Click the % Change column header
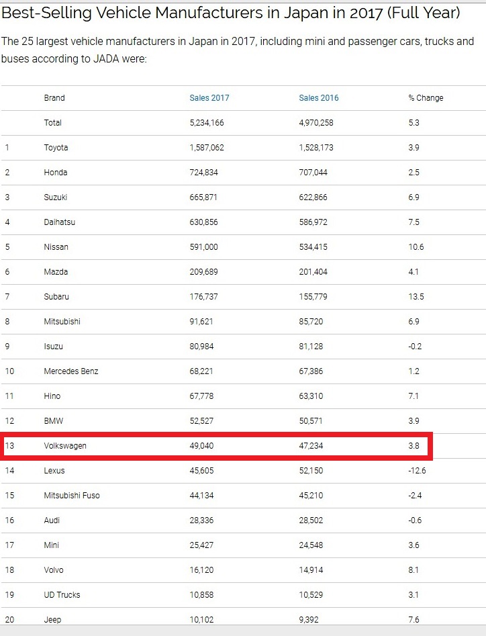 click(x=426, y=98)
